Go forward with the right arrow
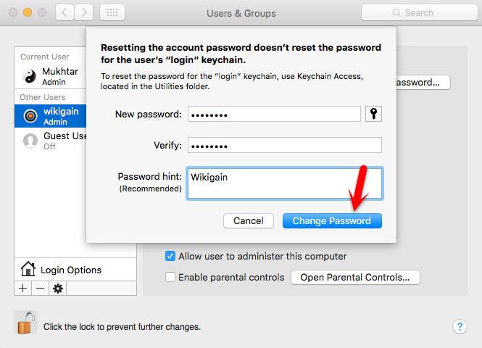The image size is (482, 348). coord(84,12)
